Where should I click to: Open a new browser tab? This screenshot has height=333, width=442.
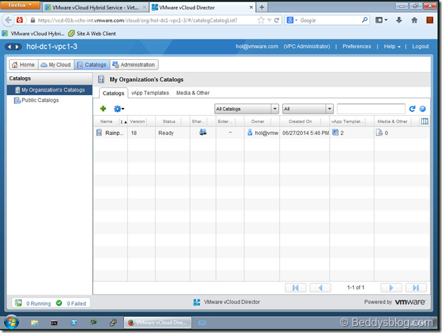tap(262, 8)
